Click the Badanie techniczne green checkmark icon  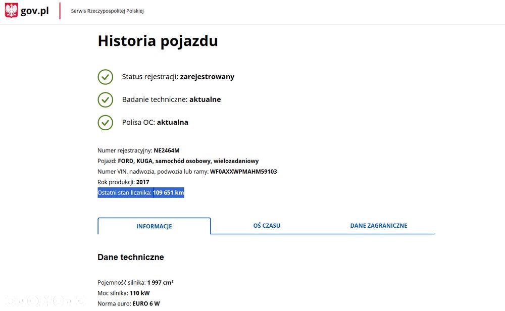(105, 99)
